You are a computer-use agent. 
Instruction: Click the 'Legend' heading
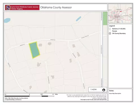(112, 26)
